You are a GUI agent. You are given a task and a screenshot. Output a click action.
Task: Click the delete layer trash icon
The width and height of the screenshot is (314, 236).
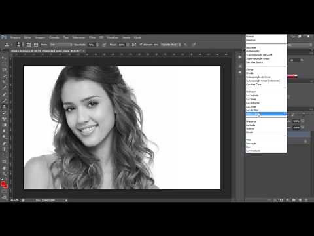(306, 200)
